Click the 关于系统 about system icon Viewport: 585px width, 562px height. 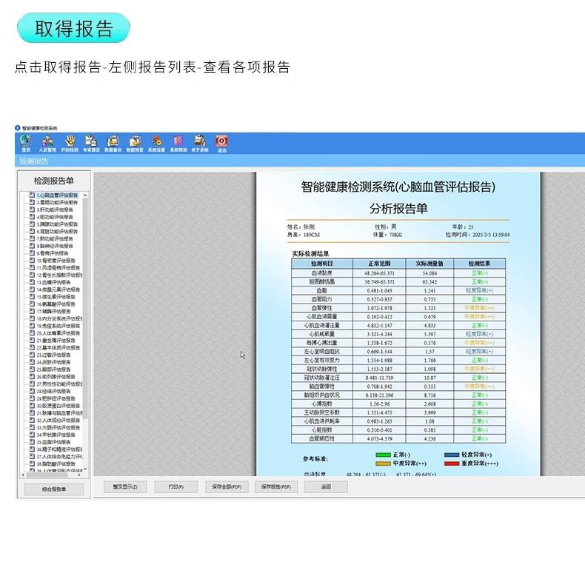pos(200,144)
